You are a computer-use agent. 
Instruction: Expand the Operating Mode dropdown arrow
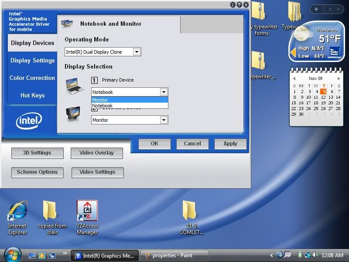click(x=137, y=52)
